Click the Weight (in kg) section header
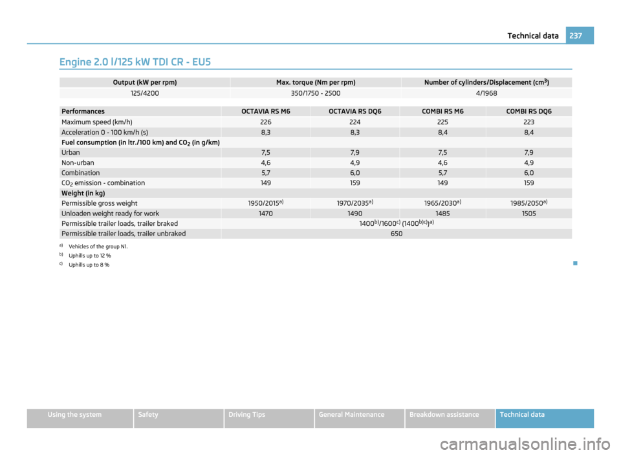621x455 pixels. click(x=83, y=194)
